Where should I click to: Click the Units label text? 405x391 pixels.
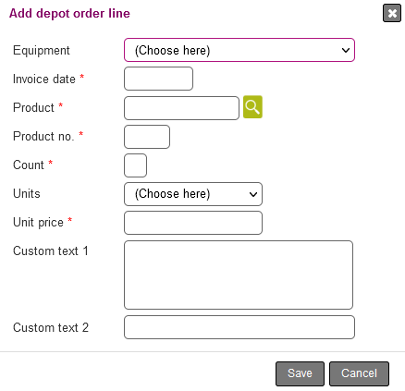click(27, 194)
